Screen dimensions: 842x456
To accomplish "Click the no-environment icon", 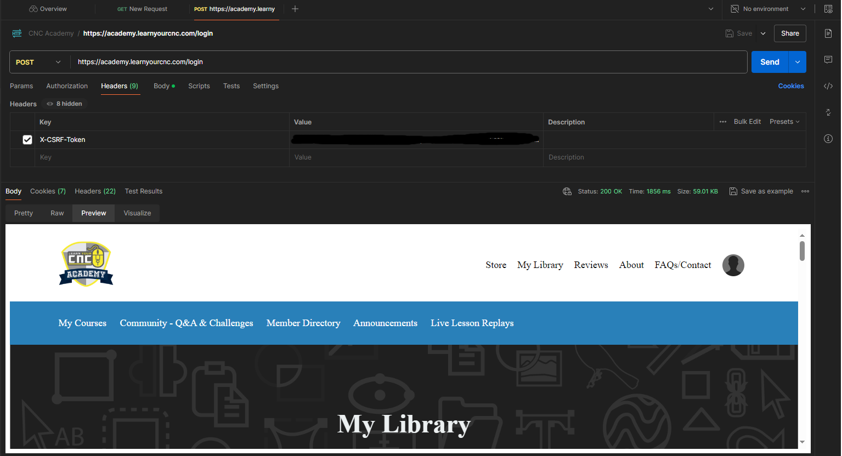I will tap(735, 9).
